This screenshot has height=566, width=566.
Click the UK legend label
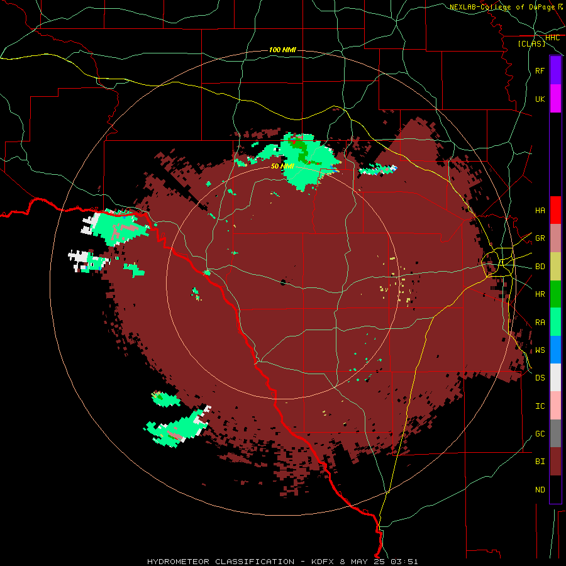click(x=540, y=99)
